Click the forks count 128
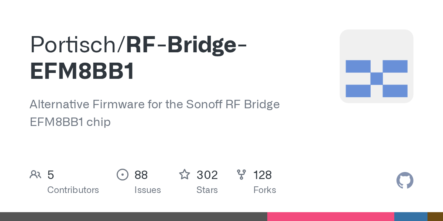443x221 pixels. pos(262,175)
